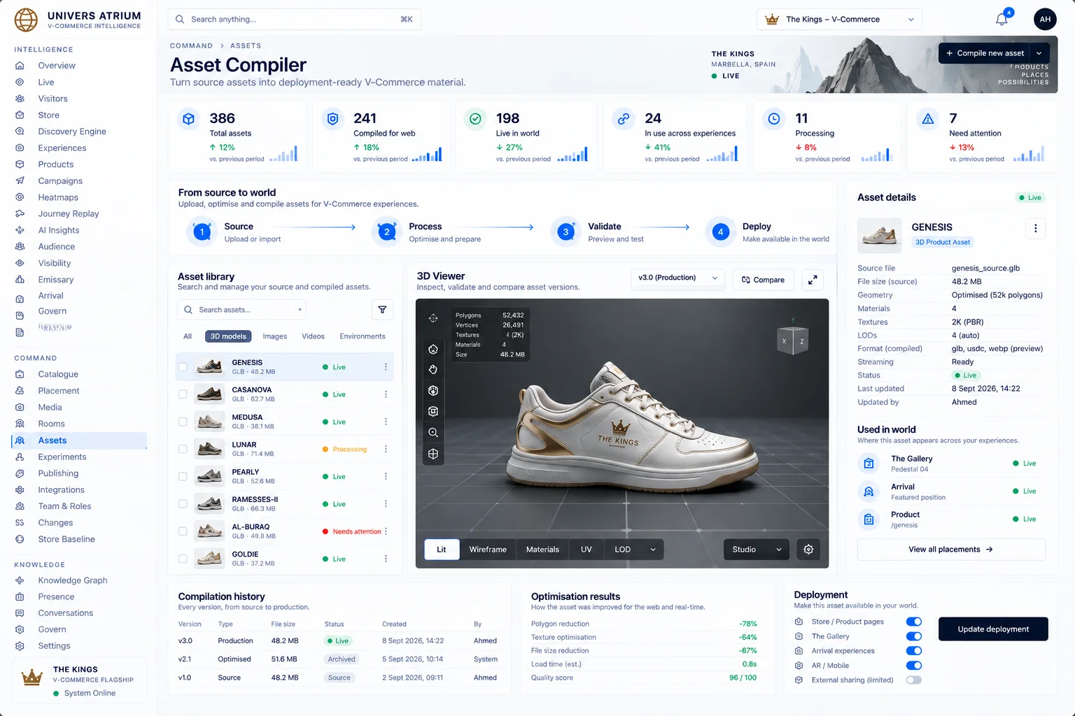1075x716 pixels.
Task: Tick the CASANOVA asset checkbox
Action: click(x=183, y=394)
